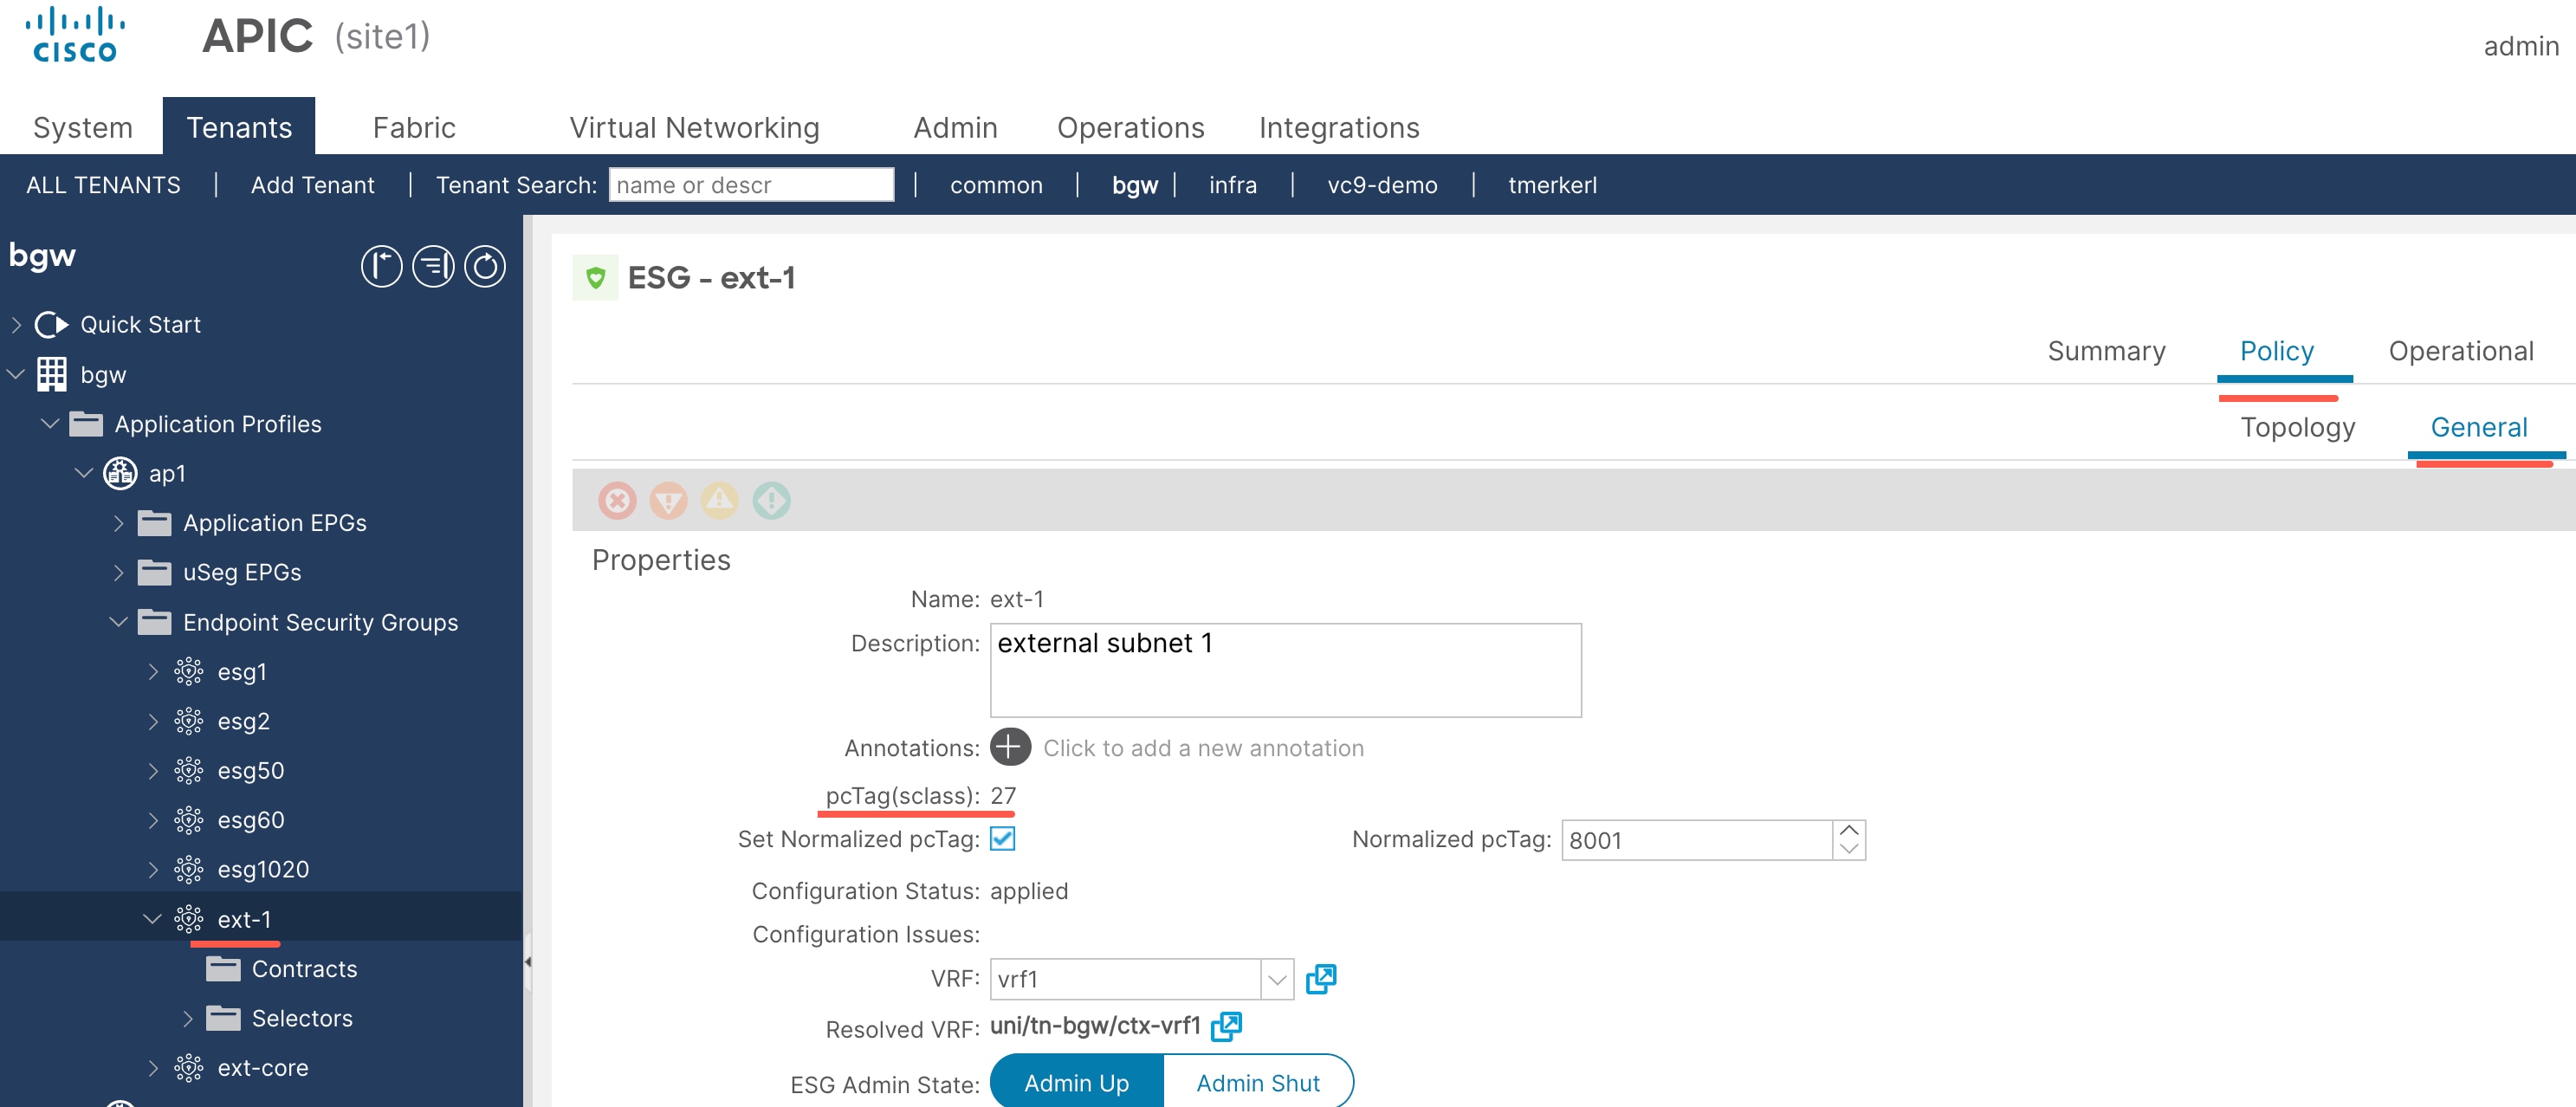This screenshot has height=1107, width=2576.
Task: Click the Application EPGs folder icon
Action: (x=154, y=523)
